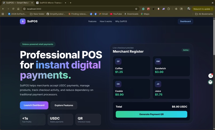
Task: Open Maps bookmark
Action: (x=145, y=14)
